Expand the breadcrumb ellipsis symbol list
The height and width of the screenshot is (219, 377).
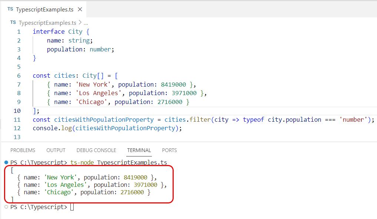coord(86,23)
